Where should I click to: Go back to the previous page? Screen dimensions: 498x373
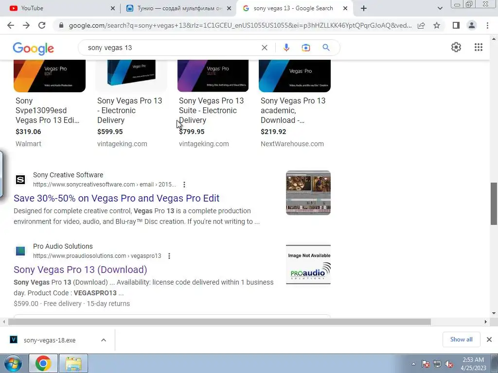(11, 25)
